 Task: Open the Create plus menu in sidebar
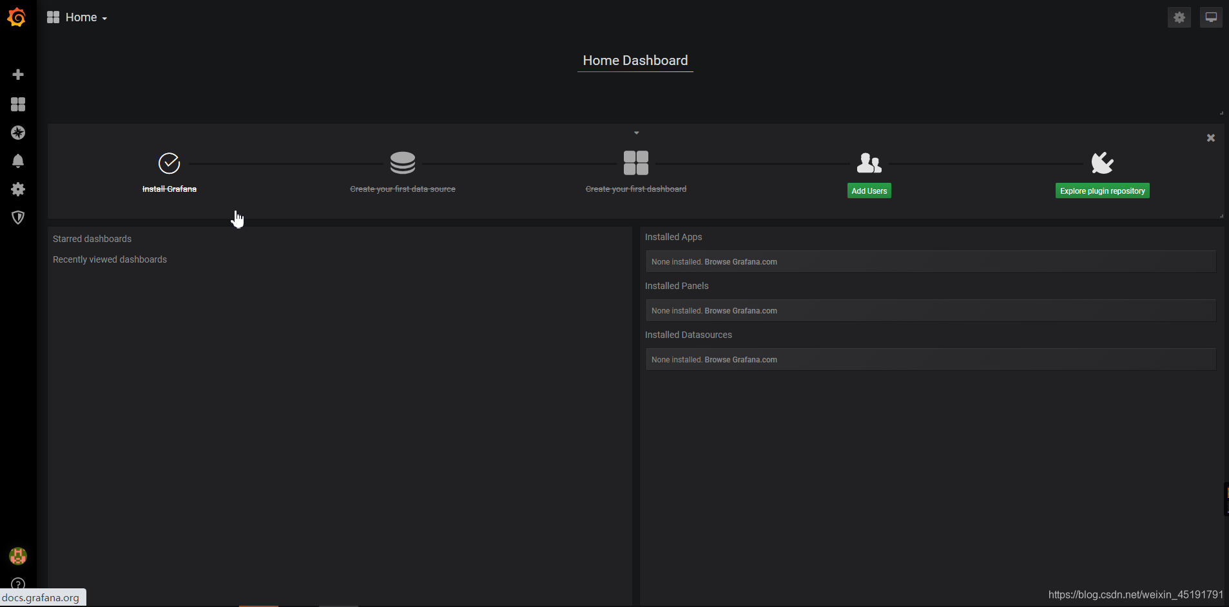pyautogui.click(x=18, y=75)
